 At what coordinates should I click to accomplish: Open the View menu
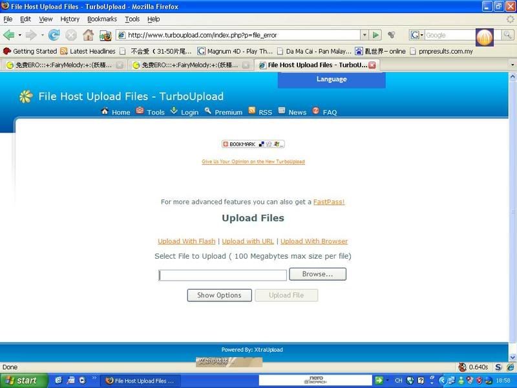pyautogui.click(x=45, y=19)
